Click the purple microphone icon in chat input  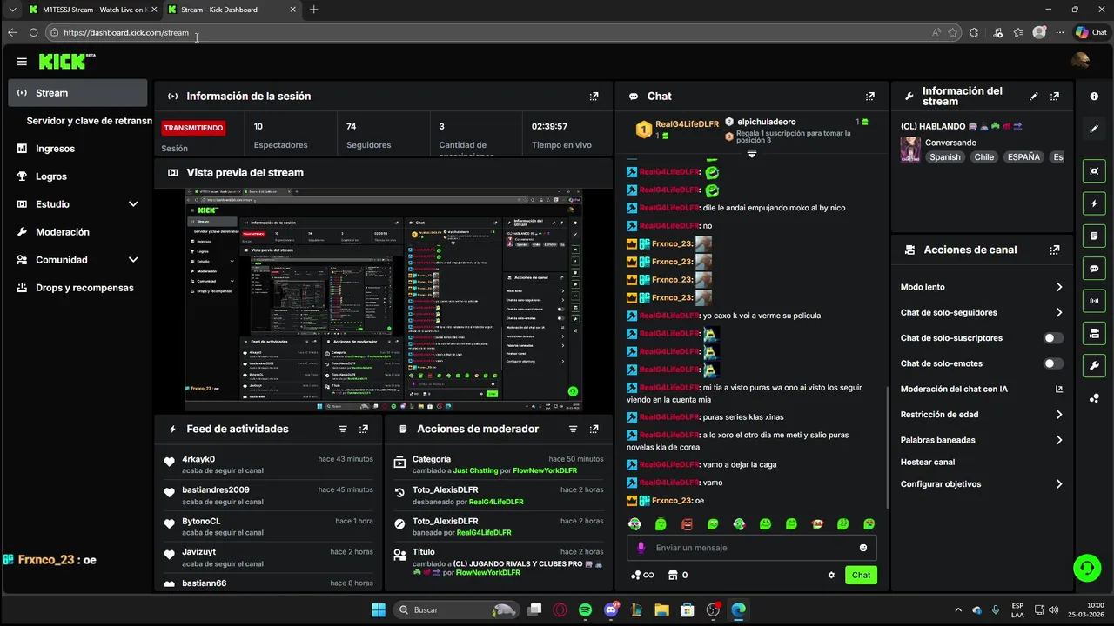click(x=641, y=548)
